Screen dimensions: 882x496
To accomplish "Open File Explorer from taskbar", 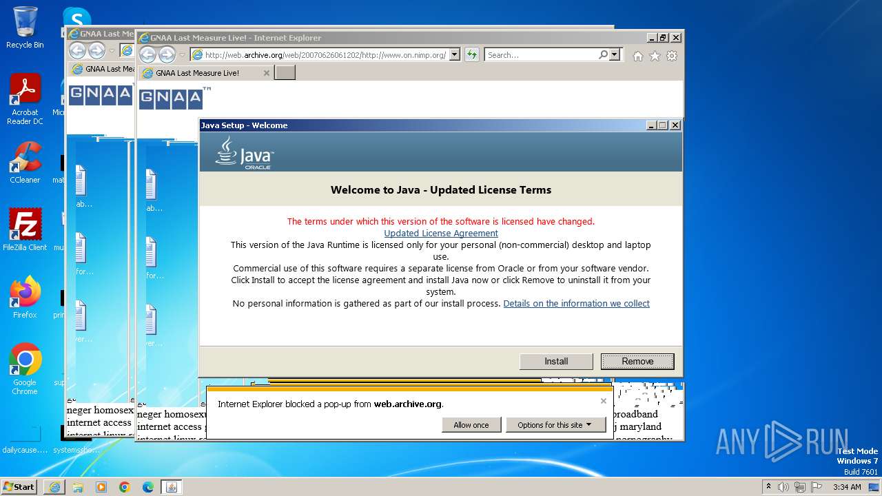I will point(78,486).
